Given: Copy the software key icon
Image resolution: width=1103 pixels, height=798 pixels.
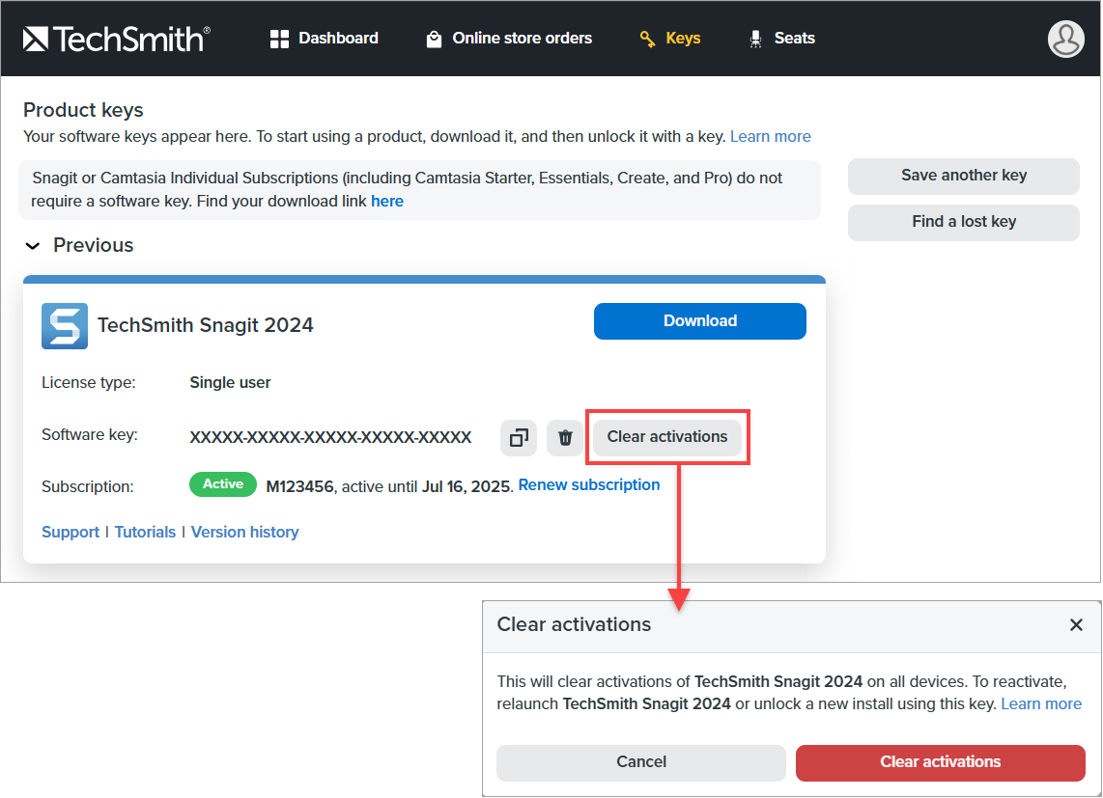Looking at the screenshot, I should pyautogui.click(x=519, y=438).
